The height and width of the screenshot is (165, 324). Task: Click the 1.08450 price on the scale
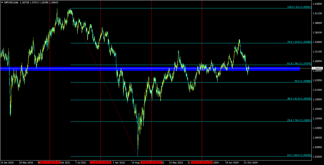(317, 137)
